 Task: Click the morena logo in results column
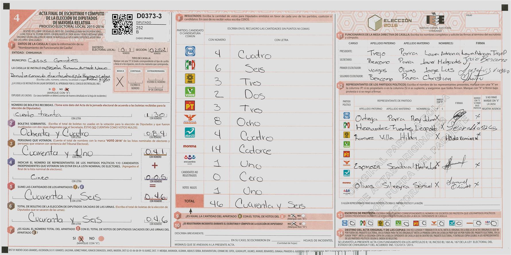[x=190, y=146]
